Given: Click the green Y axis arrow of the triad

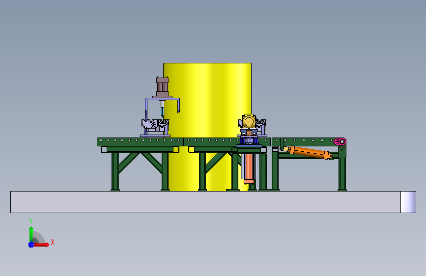Looking at the screenshot, I should (x=31, y=234).
